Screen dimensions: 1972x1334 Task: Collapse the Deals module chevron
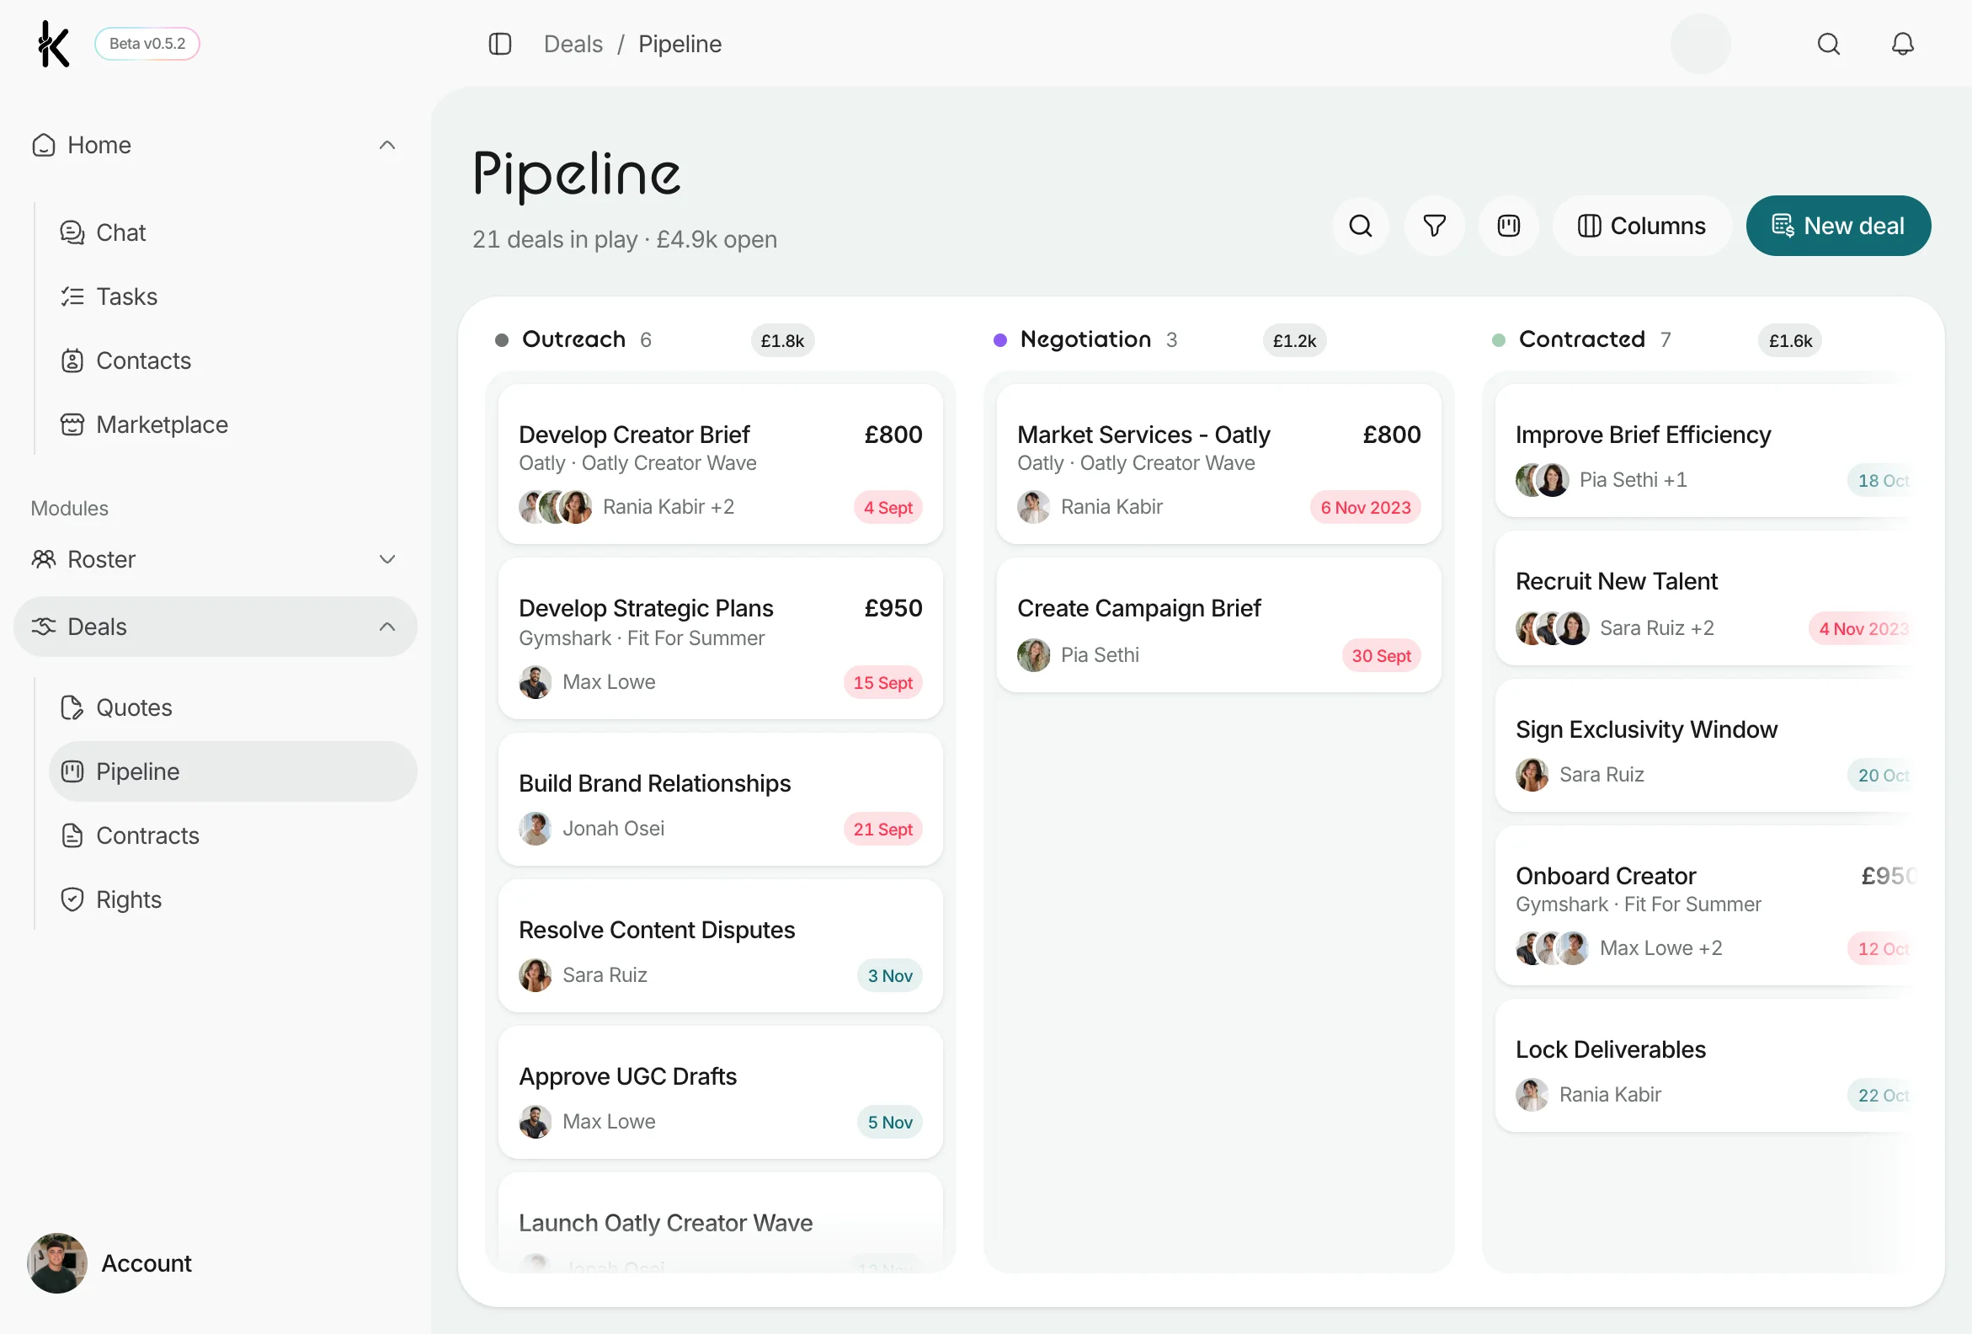tap(387, 627)
